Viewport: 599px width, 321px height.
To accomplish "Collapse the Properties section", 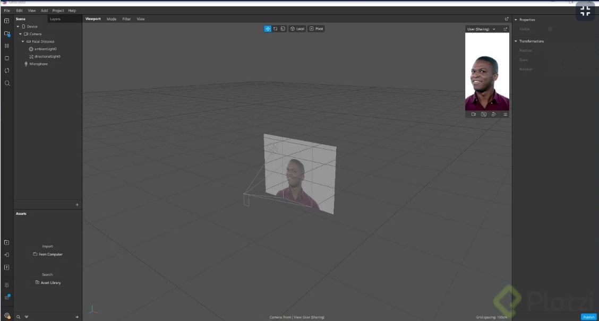I will (516, 20).
